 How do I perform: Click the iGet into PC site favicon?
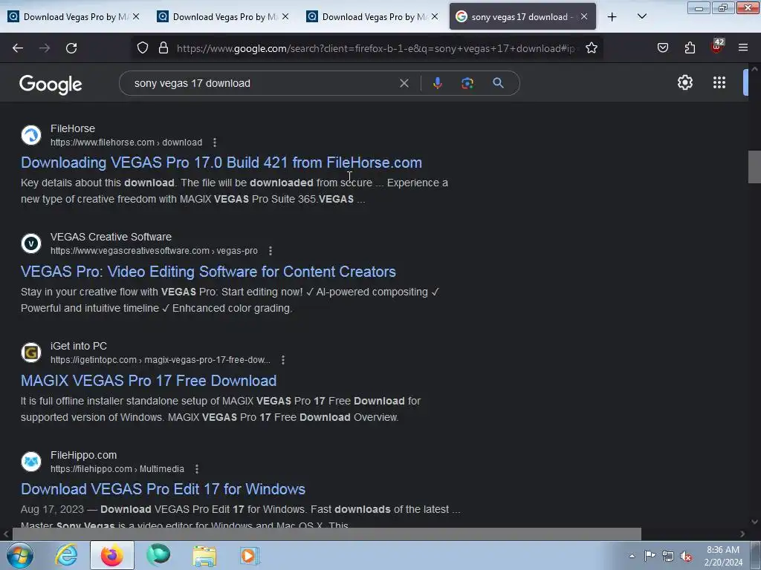click(31, 353)
